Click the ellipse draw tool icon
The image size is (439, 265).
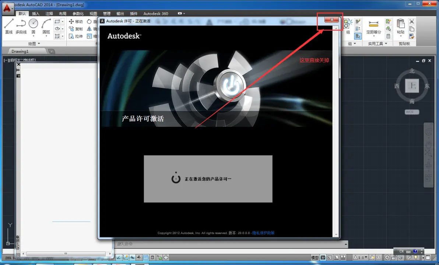point(57,29)
